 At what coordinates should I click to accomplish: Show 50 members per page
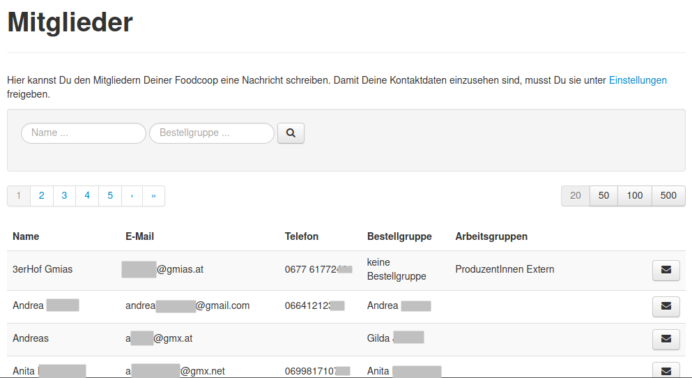(x=603, y=196)
